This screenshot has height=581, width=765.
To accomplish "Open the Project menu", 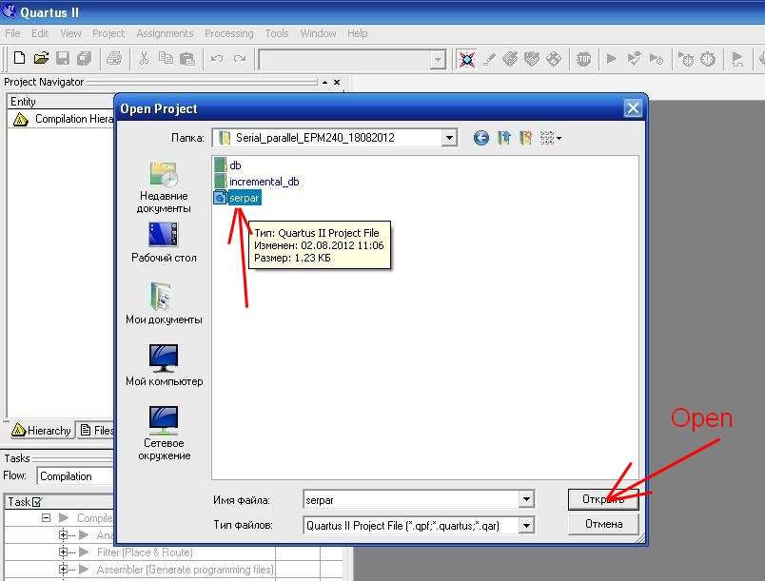I will 108,33.
